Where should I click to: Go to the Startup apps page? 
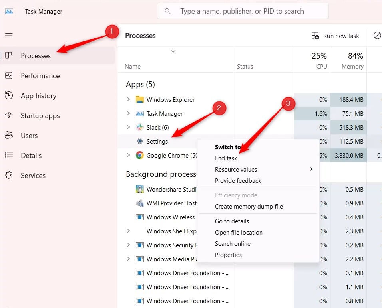58,116
